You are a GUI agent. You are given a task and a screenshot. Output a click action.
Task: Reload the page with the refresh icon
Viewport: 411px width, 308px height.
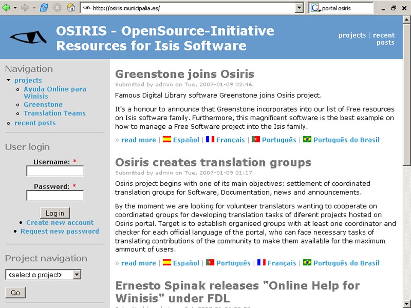click(x=44, y=8)
